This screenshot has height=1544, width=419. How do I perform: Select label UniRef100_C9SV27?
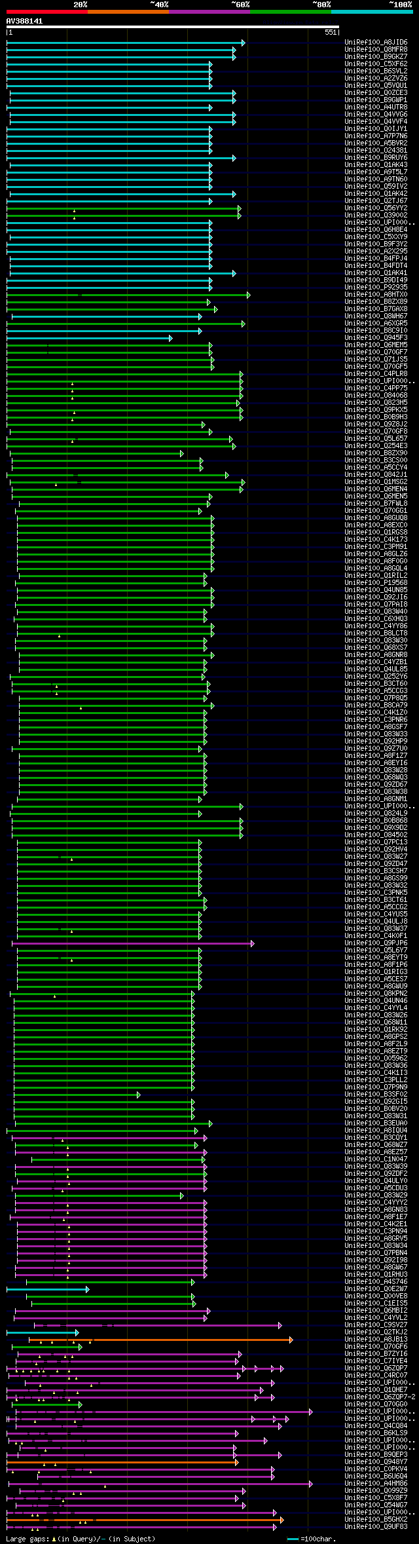[376, 1325]
